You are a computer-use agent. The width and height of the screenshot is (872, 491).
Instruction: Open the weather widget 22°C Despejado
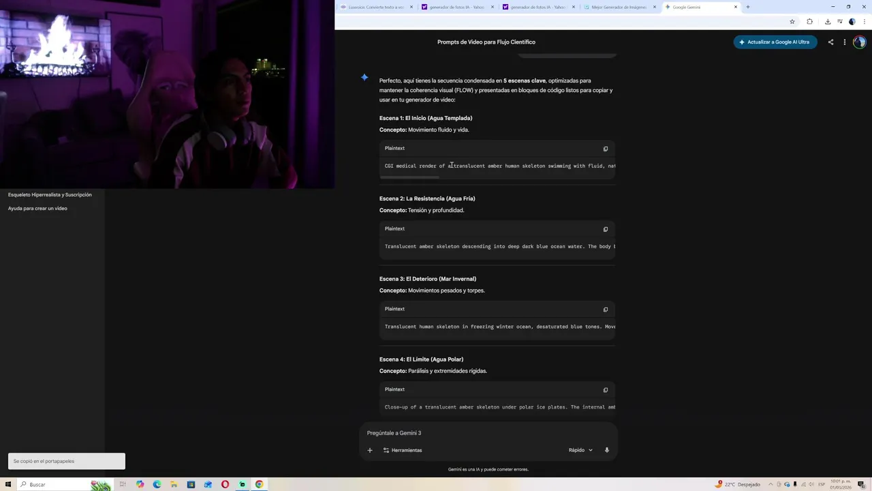point(737,484)
